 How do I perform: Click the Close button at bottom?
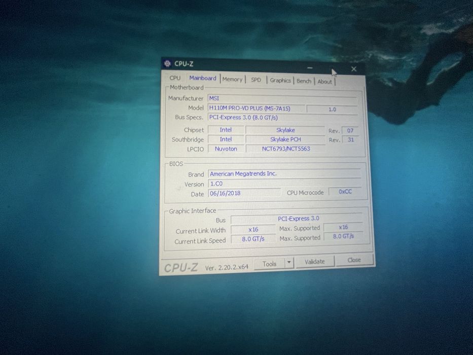coord(354,260)
